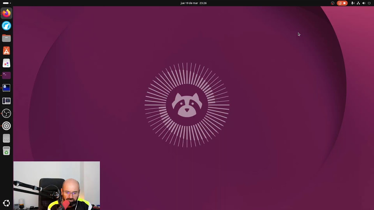This screenshot has height=210, width=374.
Task: Launch the blue bird mail app in the dock
Action: pyautogui.click(x=6, y=26)
